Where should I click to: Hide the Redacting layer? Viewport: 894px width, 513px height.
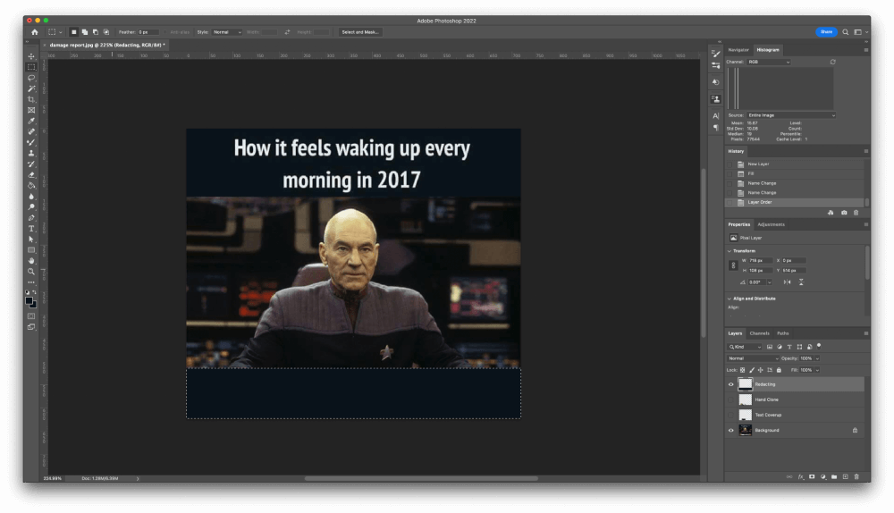[x=730, y=384]
